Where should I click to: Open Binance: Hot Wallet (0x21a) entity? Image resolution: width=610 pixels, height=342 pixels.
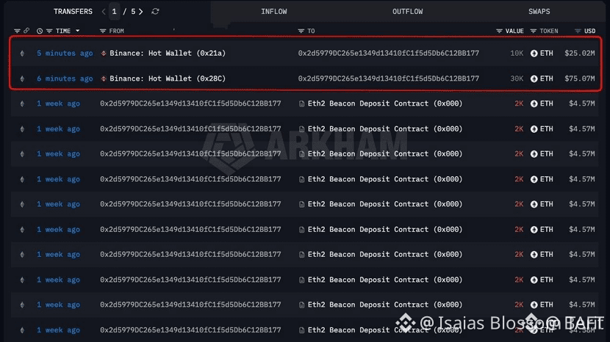point(168,54)
